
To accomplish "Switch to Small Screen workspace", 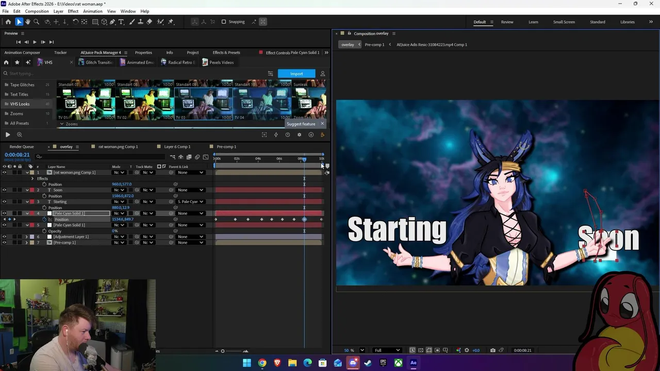I will coord(564,22).
